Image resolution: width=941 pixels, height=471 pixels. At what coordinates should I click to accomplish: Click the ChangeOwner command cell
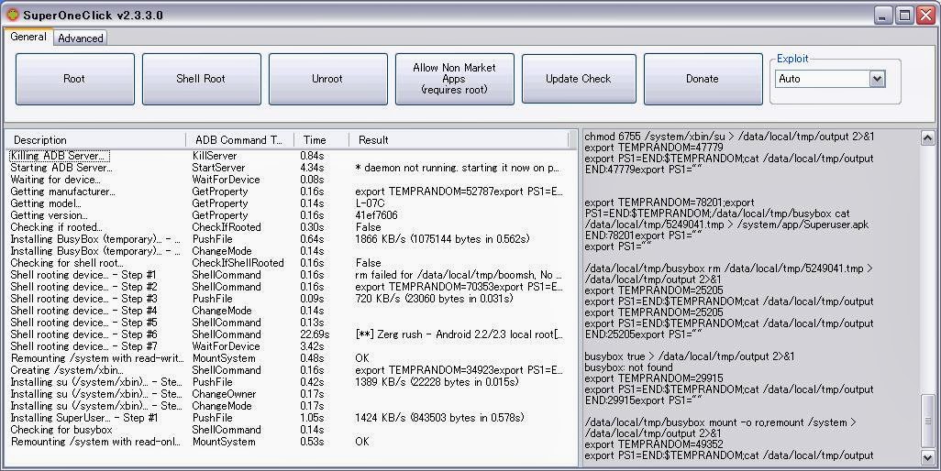[x=224, y=394]
